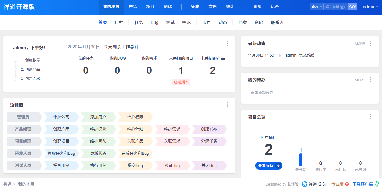The height and width of the screenshot is (189, 382).
Task: Click the green client icon beside 下载客户端
Action: tap(376, 184)
